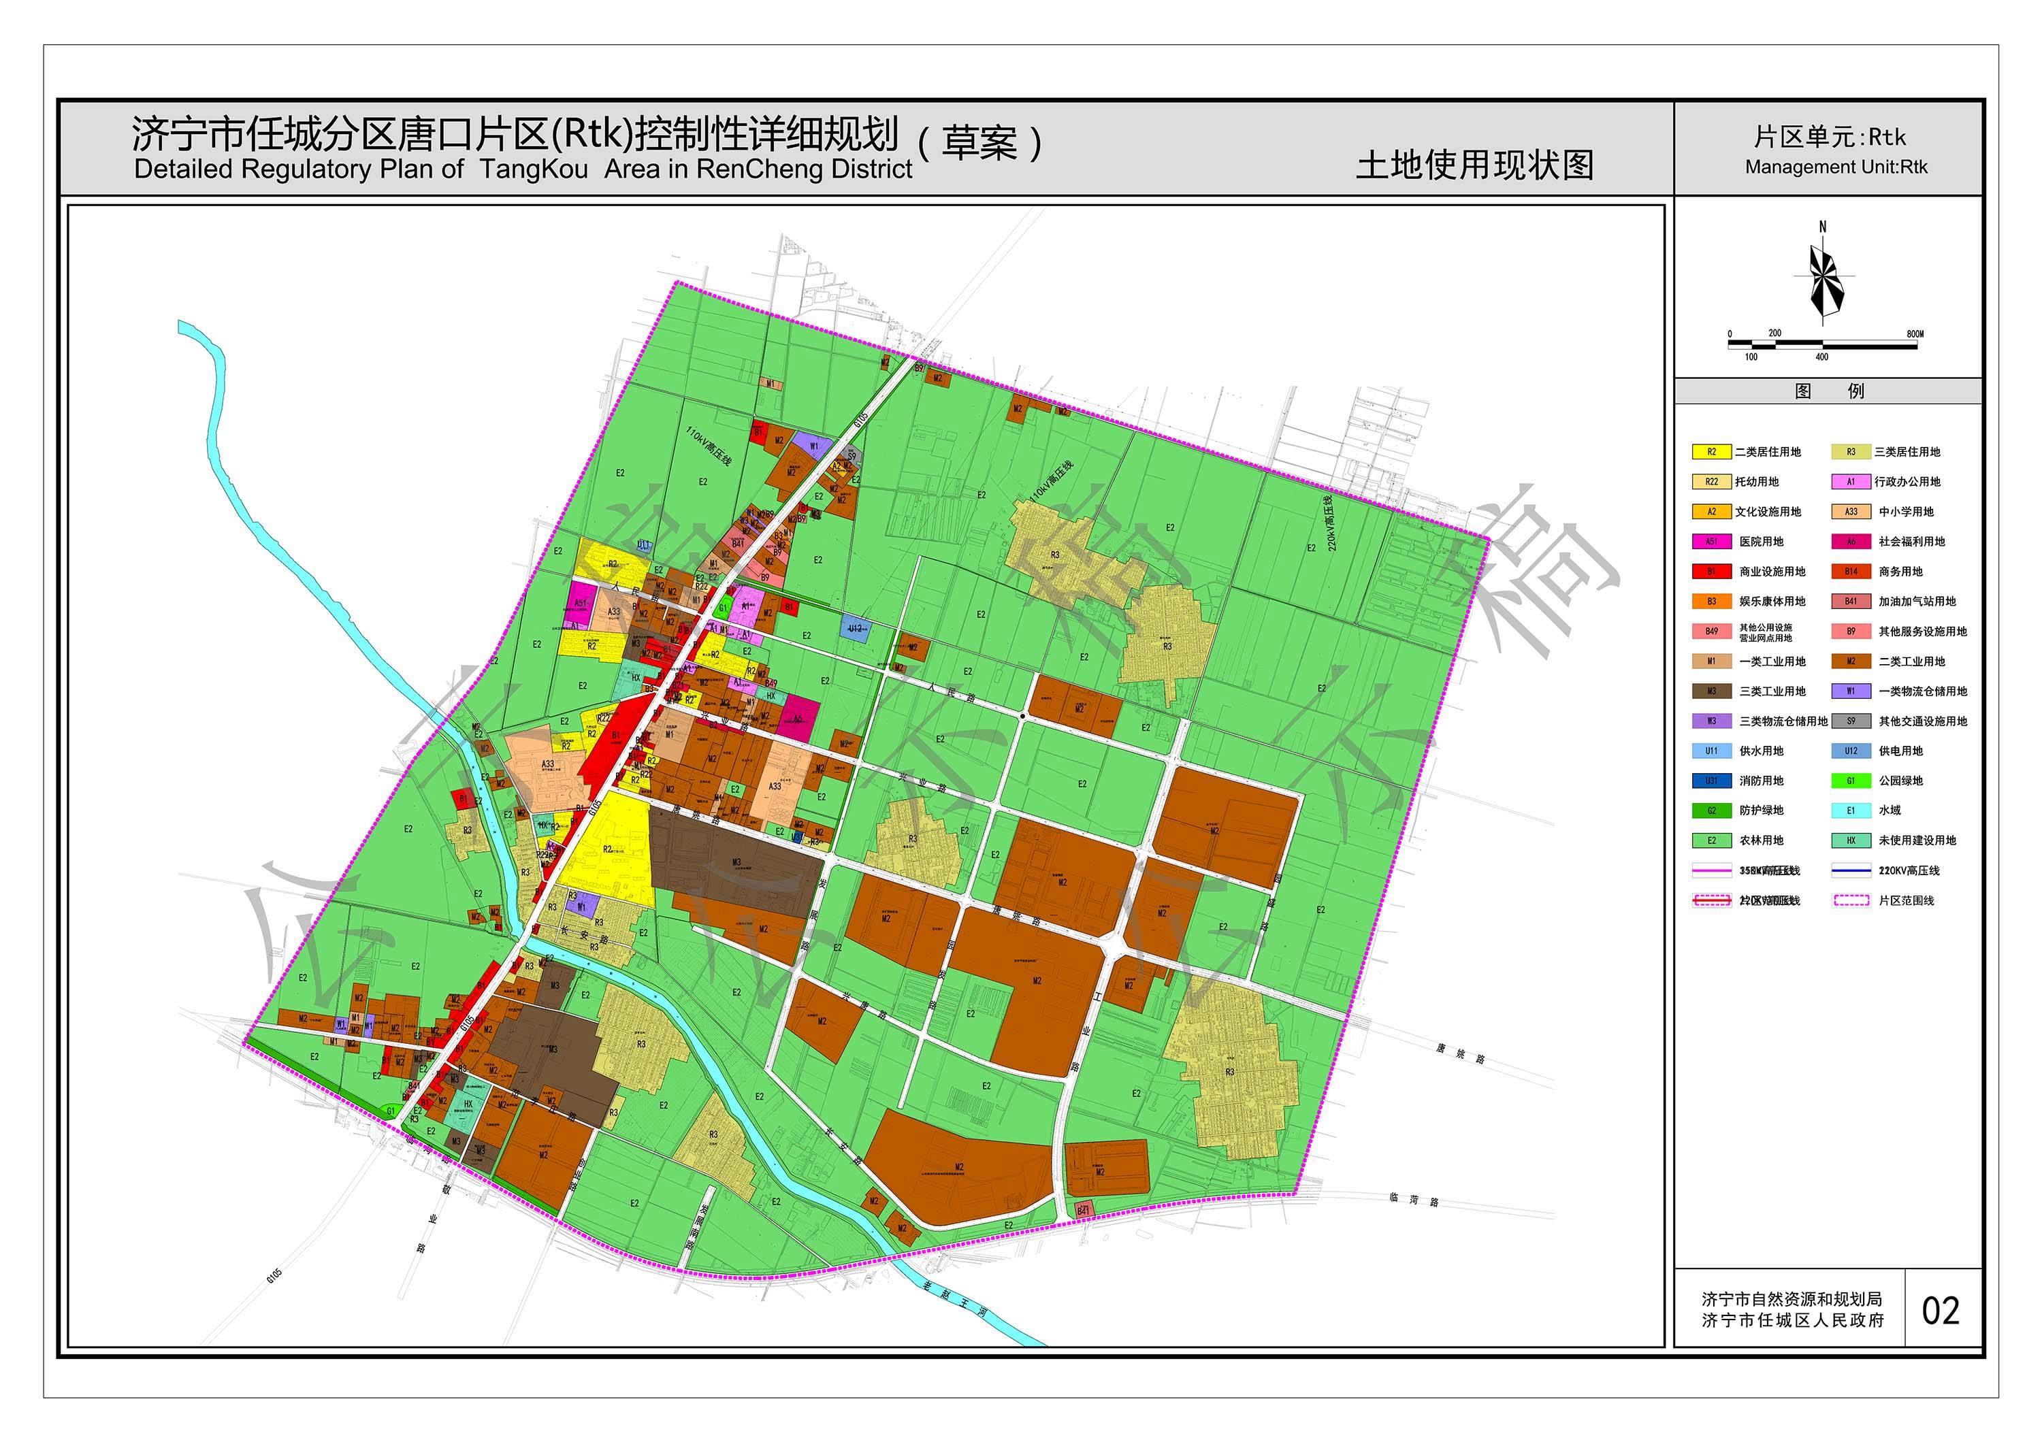Click the 图例 legend header
Image resolution: width=2042 pixels, height=1442 pixels.
1828,391
